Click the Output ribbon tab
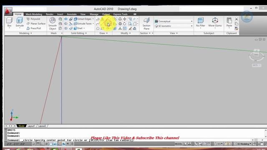 pyautogui.click(x=106, y=14)
